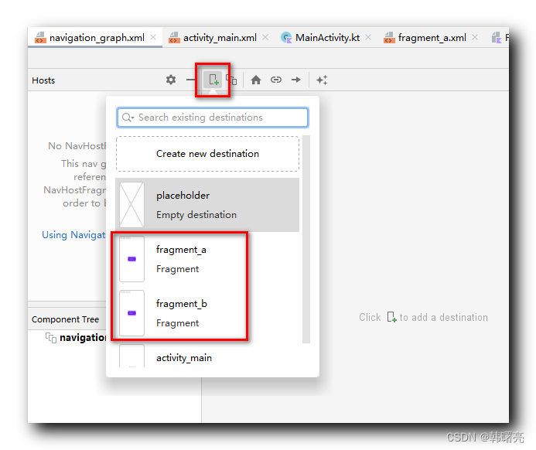Hide the Hosts panel with minus icon
Image resolution: width=536 pixels, height=450 pixels.
191,80
